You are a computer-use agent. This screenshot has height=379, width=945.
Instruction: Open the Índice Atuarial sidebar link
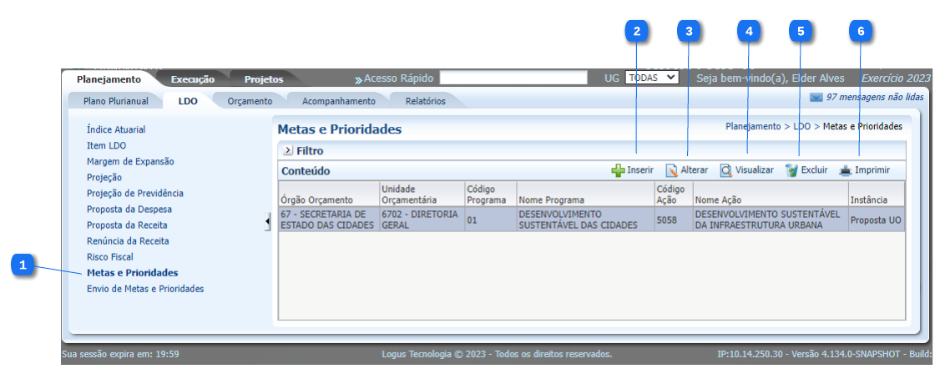click(x=116, y=130)
